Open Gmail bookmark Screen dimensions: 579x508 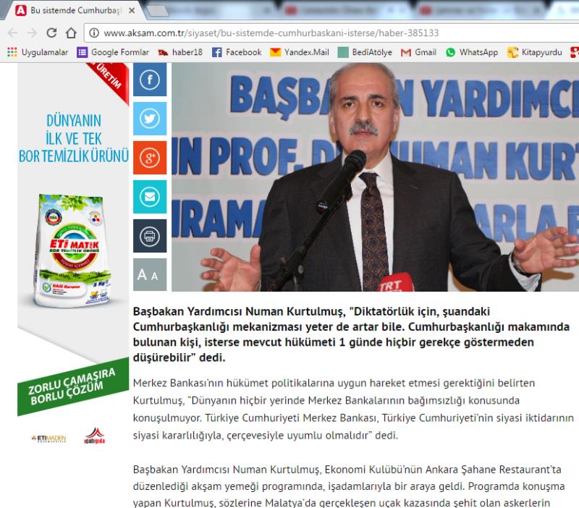[x=418, y=52]
